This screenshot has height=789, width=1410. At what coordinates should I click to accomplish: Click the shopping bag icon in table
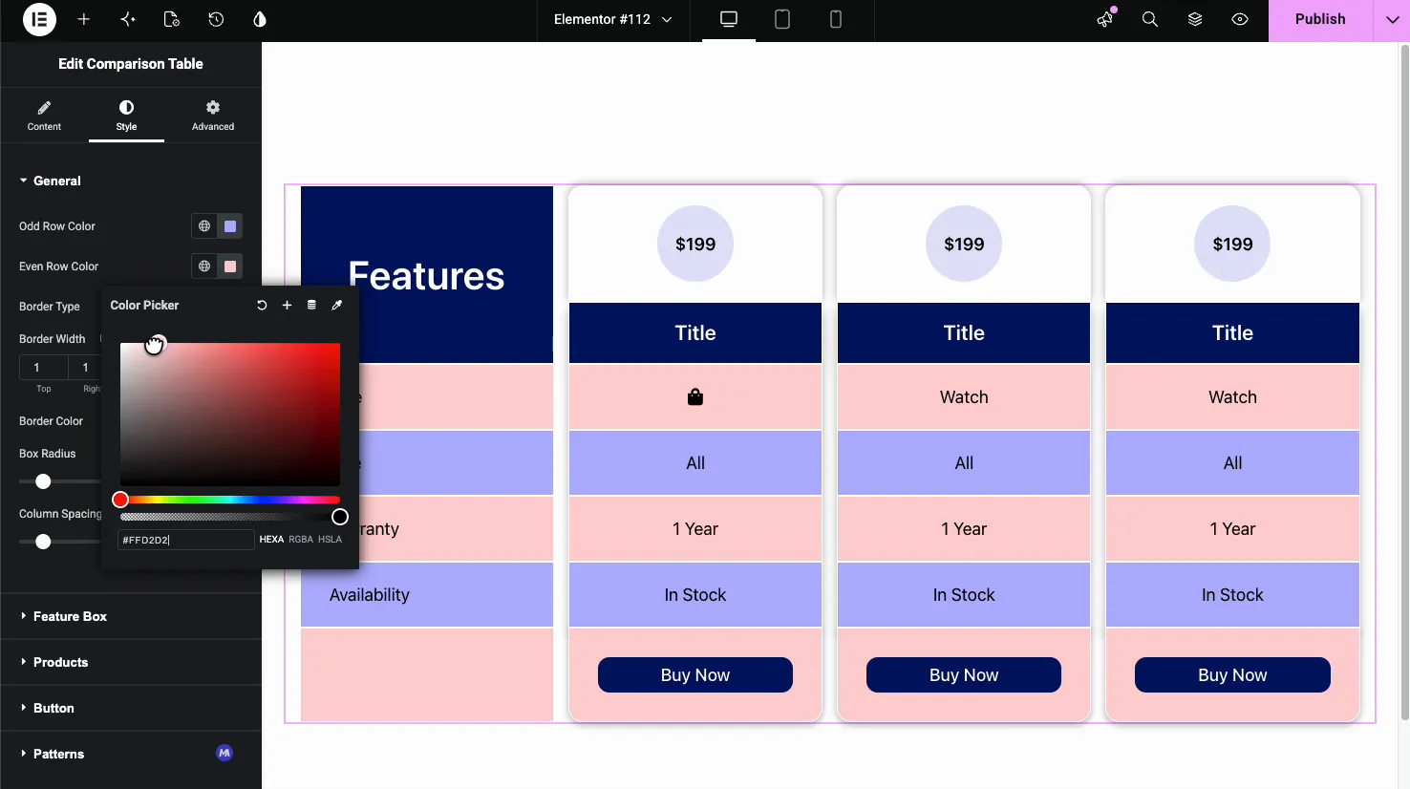[x=695, y=397]
